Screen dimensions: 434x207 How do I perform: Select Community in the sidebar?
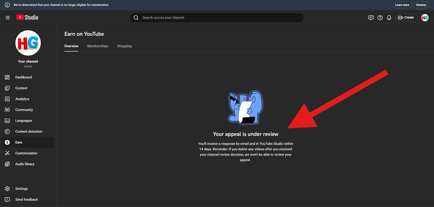pyautogui.click(x=24, y=110)
